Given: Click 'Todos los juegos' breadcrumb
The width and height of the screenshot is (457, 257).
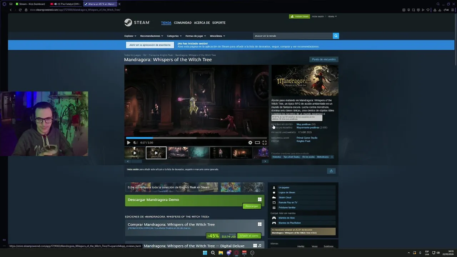Looking at the screenshot, I should click(x=132, y=55).
